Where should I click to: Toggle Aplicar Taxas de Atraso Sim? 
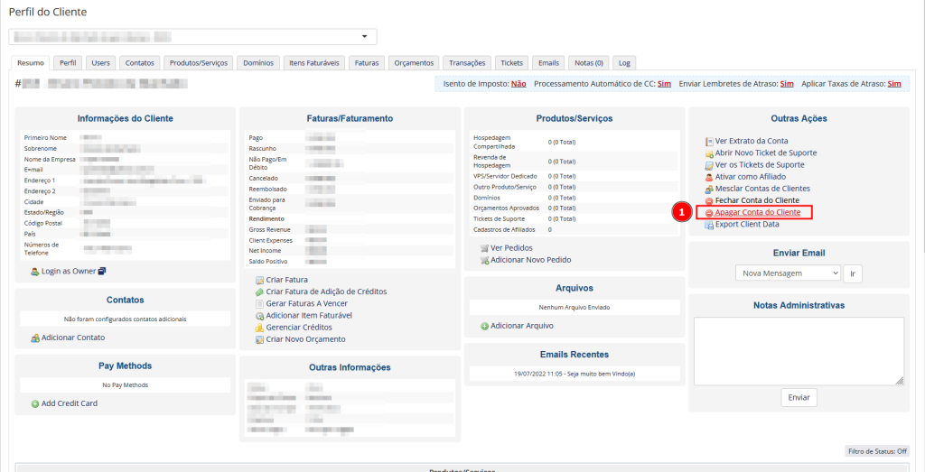pyautogui.click(x=894, y=84)
